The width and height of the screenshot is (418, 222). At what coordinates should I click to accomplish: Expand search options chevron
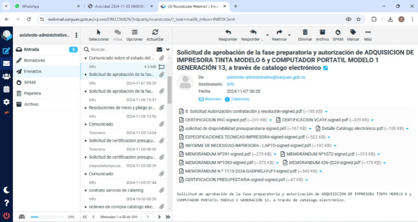[x=168, y=49]
